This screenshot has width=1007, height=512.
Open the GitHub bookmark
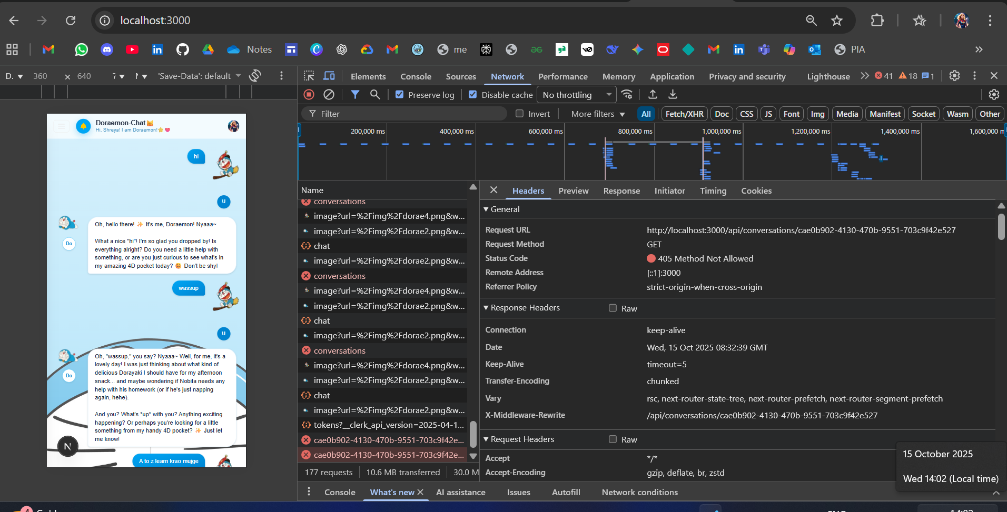click(x=183, y=49)
